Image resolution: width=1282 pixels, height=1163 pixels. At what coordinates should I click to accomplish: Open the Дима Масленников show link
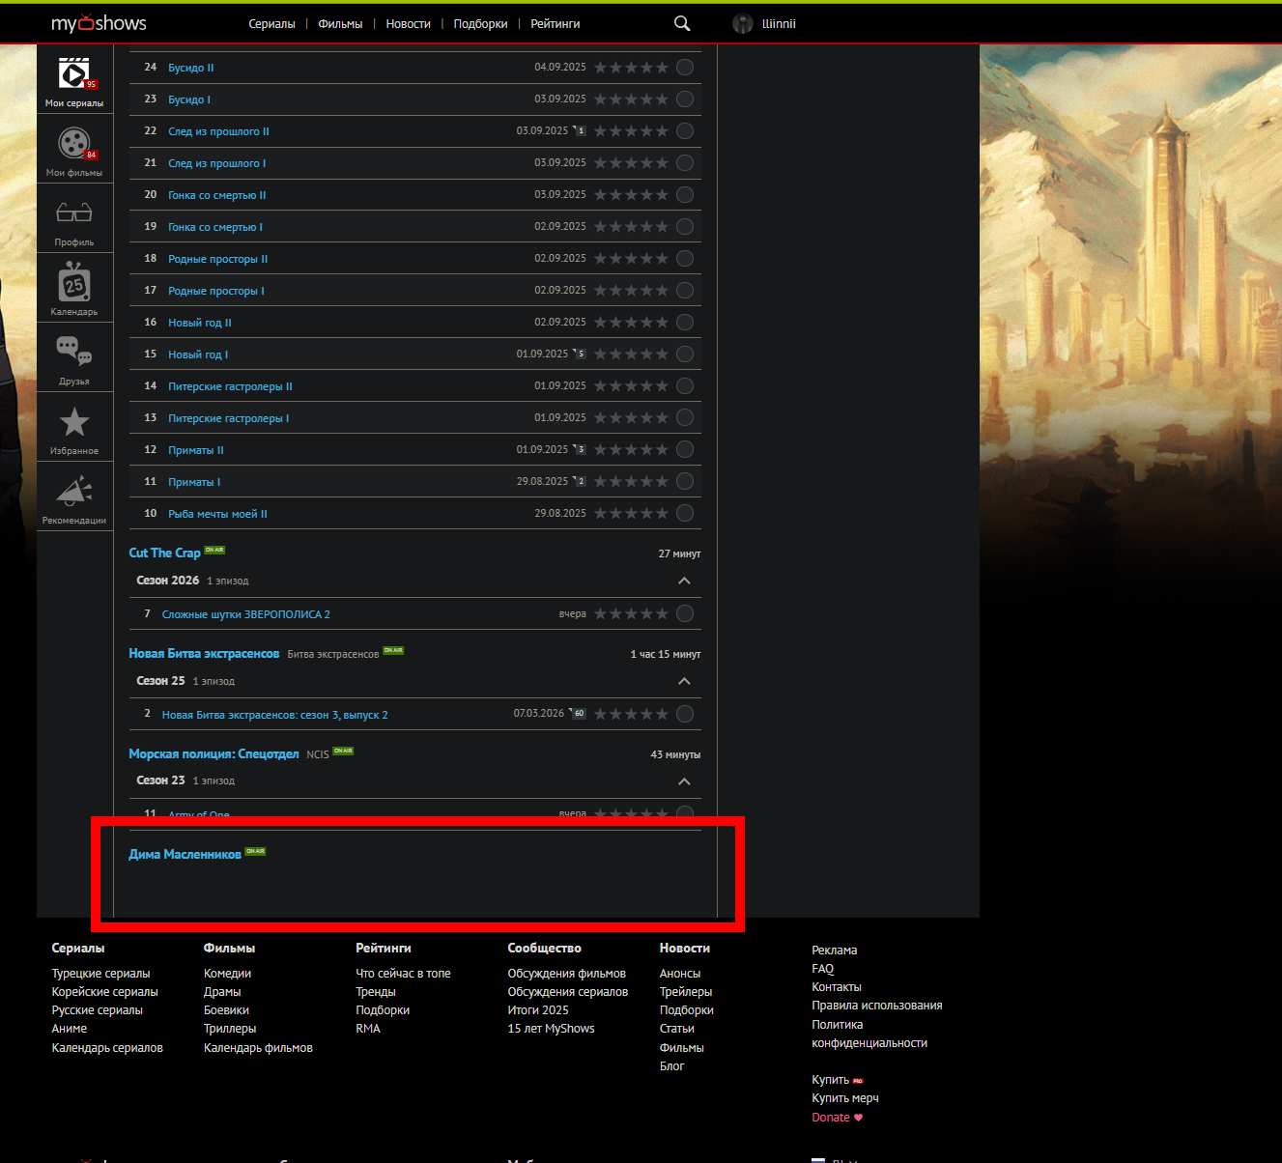185,855
